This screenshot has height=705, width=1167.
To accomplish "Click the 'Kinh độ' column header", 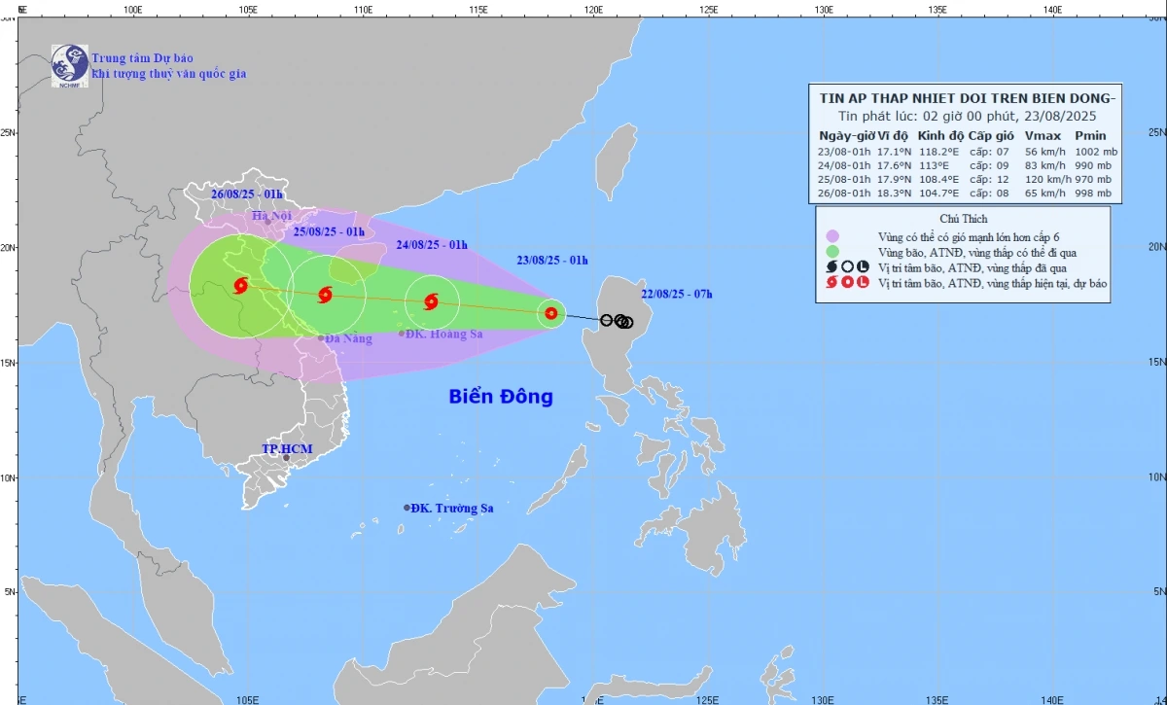I will [x=940, y=135].
